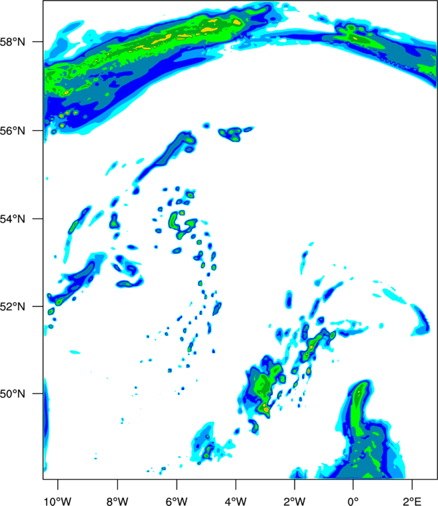Click the 58°N latitude label

click(12, 42)
